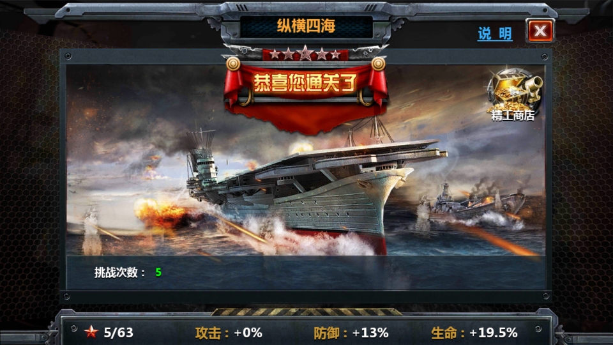The width and height of the screenshot is (613, 345).
Task: Click the leftmost small star on banner
Action: [x=275, y=55]
